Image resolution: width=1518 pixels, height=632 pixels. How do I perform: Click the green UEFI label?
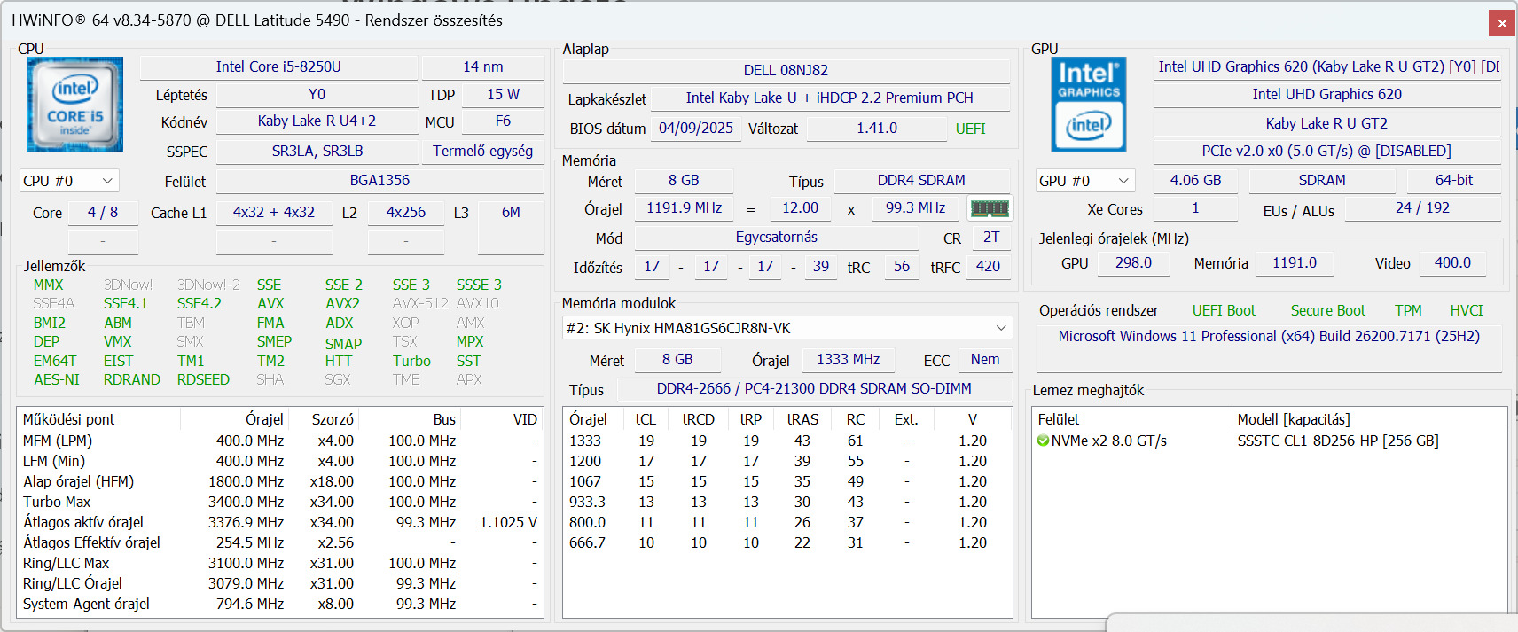click(x=970, y=129)
